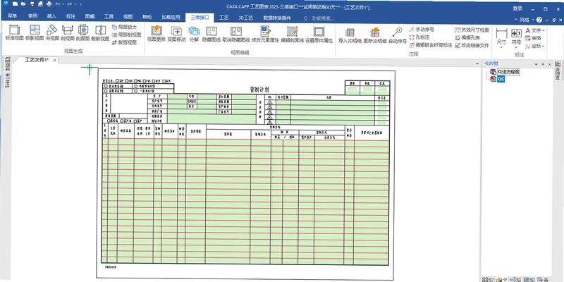
Task: Select the 剖视图 section view tool
Action: click(67, 32)
